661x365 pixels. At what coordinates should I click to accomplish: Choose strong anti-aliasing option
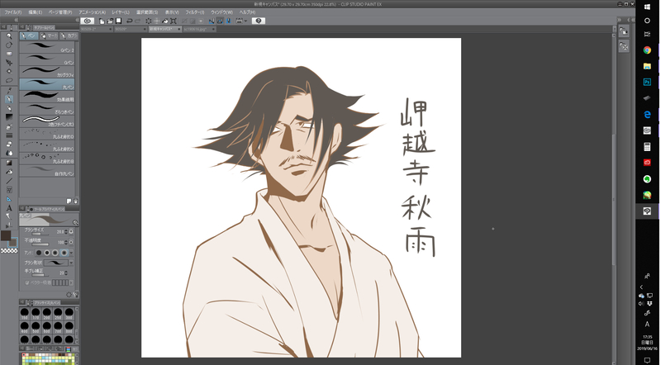pyautogui.click(x=64, y=253)
